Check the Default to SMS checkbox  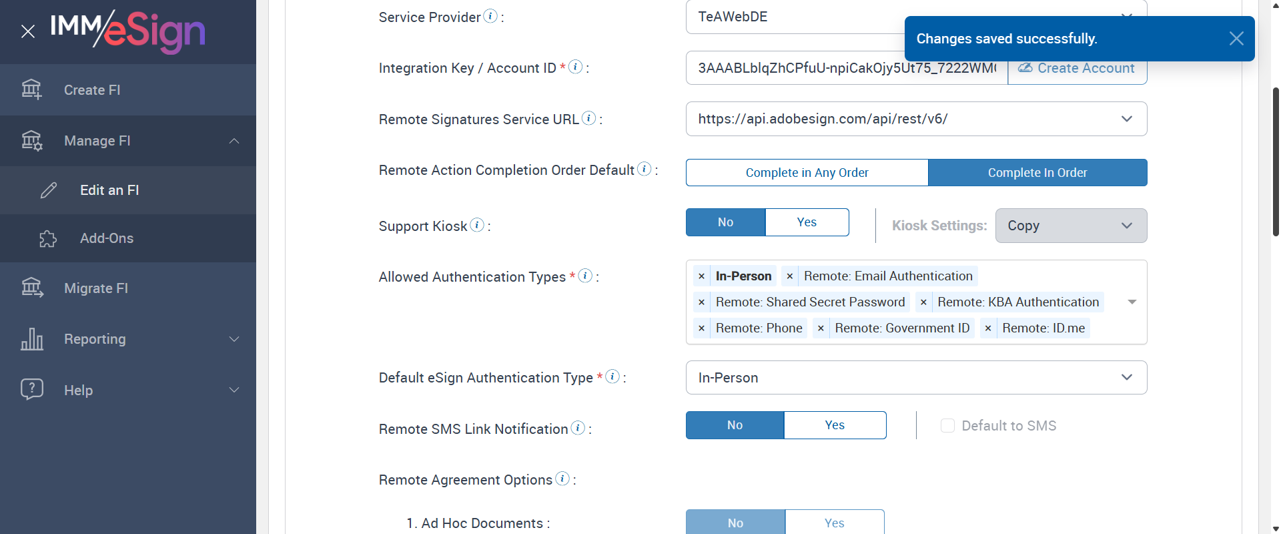pyautogui.click(x=947, y=426)
